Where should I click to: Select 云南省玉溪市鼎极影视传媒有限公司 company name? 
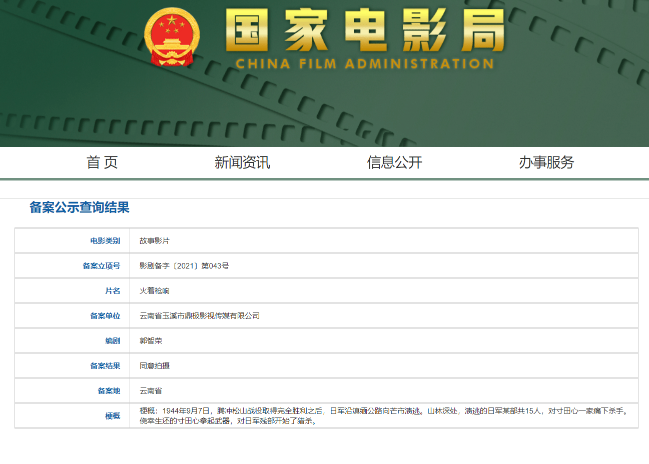(200, 316)
